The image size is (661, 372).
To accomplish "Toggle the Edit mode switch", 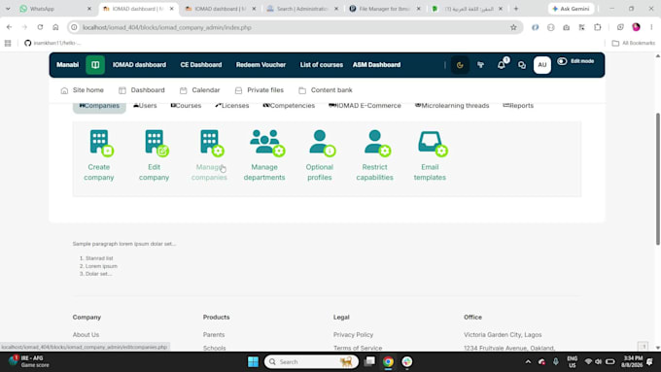I will pos(563,61).
